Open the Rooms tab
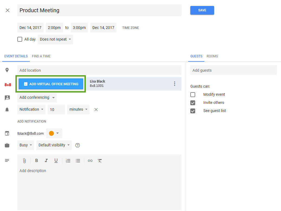The height and width of the screenshot is (211, 281). [x=212, y=56]
